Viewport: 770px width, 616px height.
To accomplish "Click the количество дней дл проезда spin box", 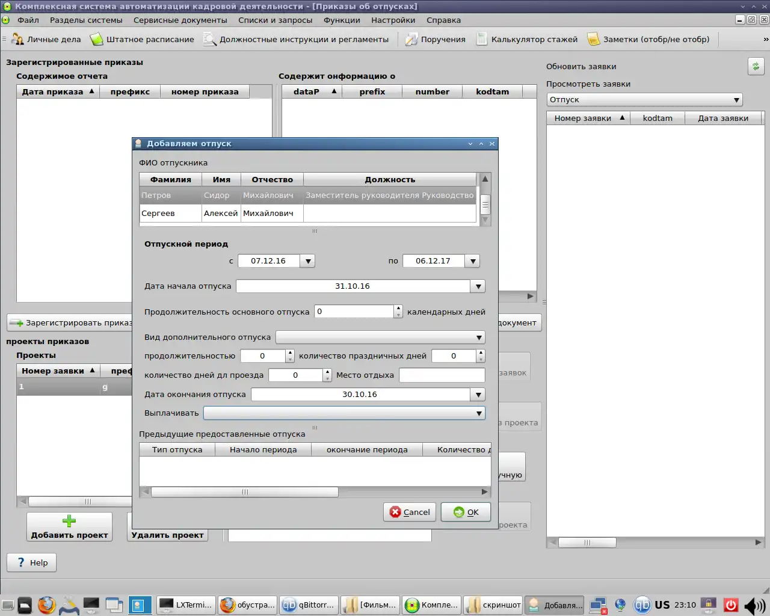I will [x=300, y=375].
